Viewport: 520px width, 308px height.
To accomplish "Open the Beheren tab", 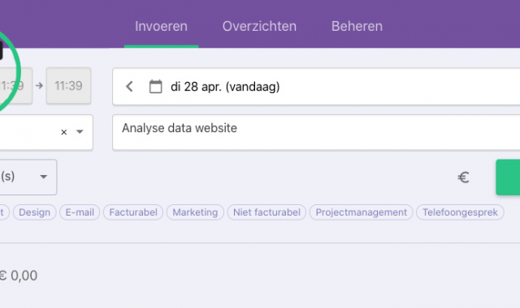I will (357, 26).
